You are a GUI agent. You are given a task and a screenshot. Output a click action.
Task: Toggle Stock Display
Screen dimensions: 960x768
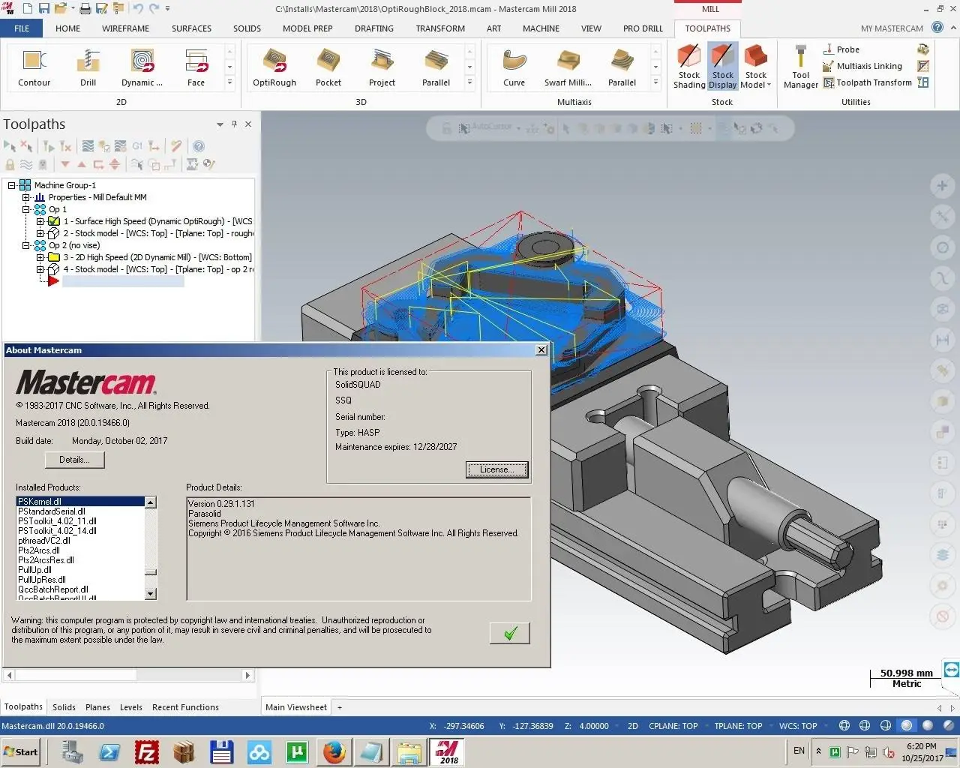[x=722, y=67]
